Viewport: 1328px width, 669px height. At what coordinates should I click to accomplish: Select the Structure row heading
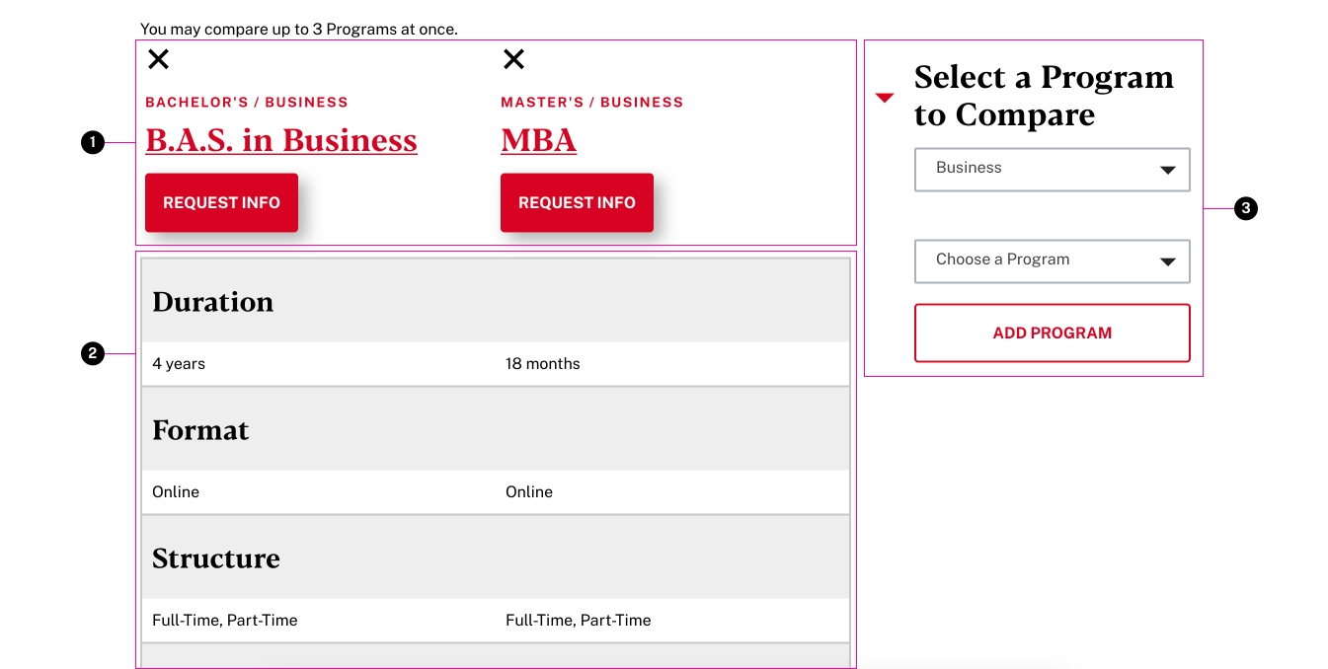click(215, 558)
